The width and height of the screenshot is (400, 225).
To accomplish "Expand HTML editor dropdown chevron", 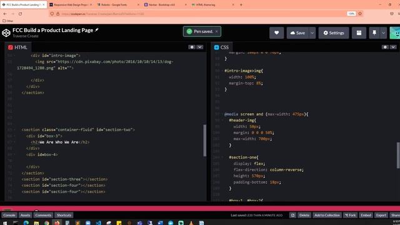I will coord(200,47).
